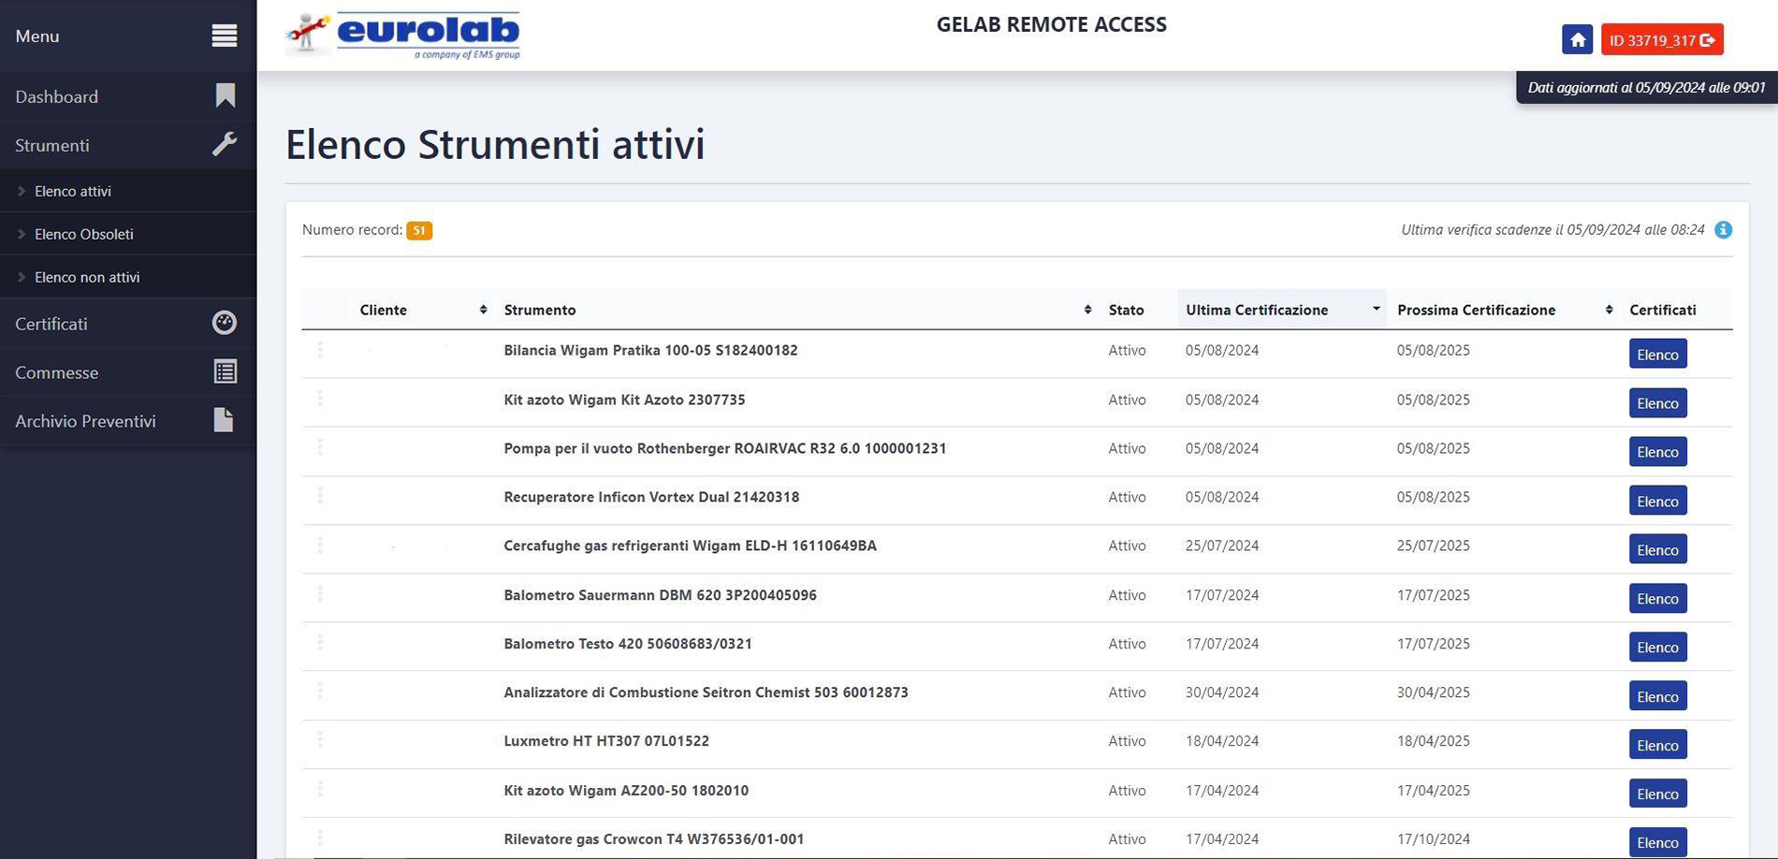Log out with ID 33719_317 button
The height and width of the screenshot is (859, 1778).
tap(1662, 39)
